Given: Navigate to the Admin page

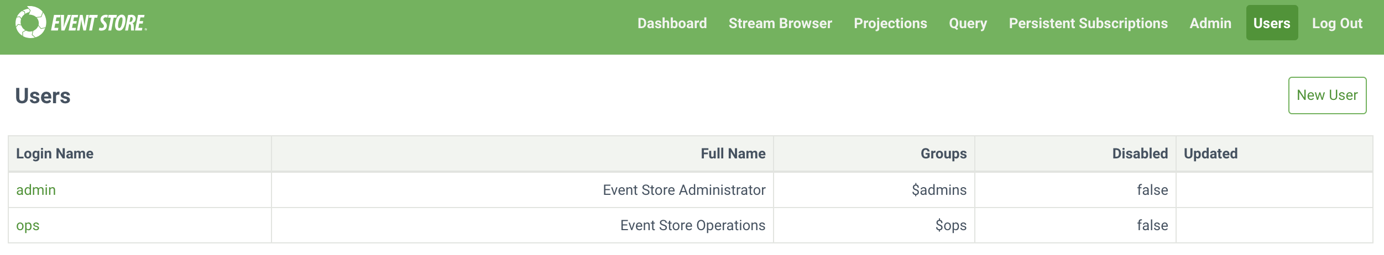Looking at the screenshot, I should [x=1210, y=23].
